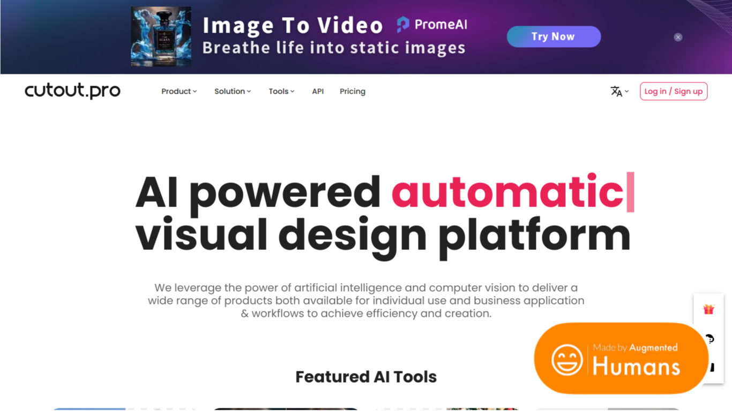Screen dimensions: 732x411
Task: Open the language translation selector
Action: tap(619, 92)
